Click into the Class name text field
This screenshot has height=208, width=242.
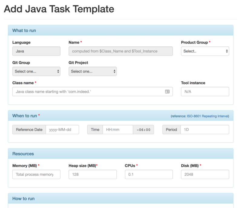93,92
